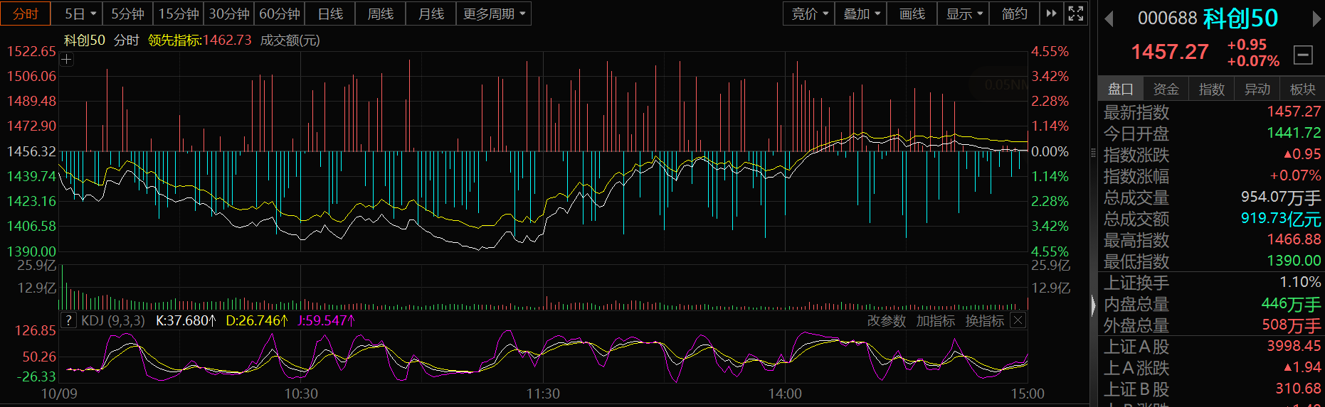
Task: Click 成交额(元) label
Action: click(290, 40)
